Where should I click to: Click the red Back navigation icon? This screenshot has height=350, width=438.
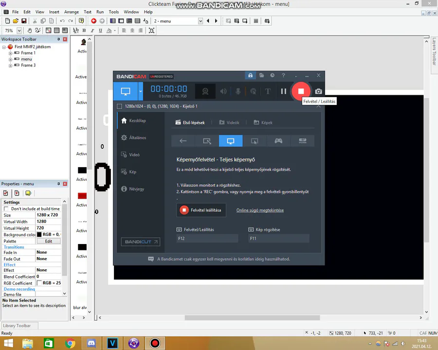93,21
